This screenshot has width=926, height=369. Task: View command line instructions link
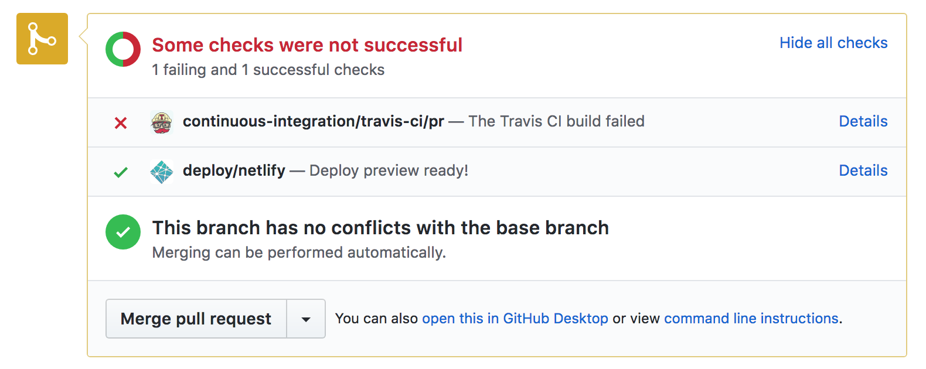pyautogui.click(x=751, y=319)
